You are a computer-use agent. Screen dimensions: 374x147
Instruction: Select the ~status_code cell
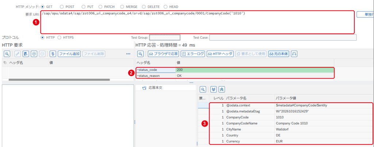coord(155,70)
